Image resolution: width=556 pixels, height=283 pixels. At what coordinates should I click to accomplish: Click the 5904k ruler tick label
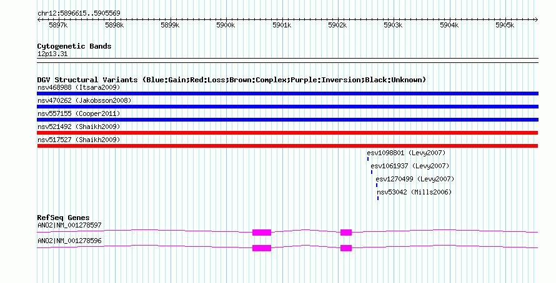449,25
